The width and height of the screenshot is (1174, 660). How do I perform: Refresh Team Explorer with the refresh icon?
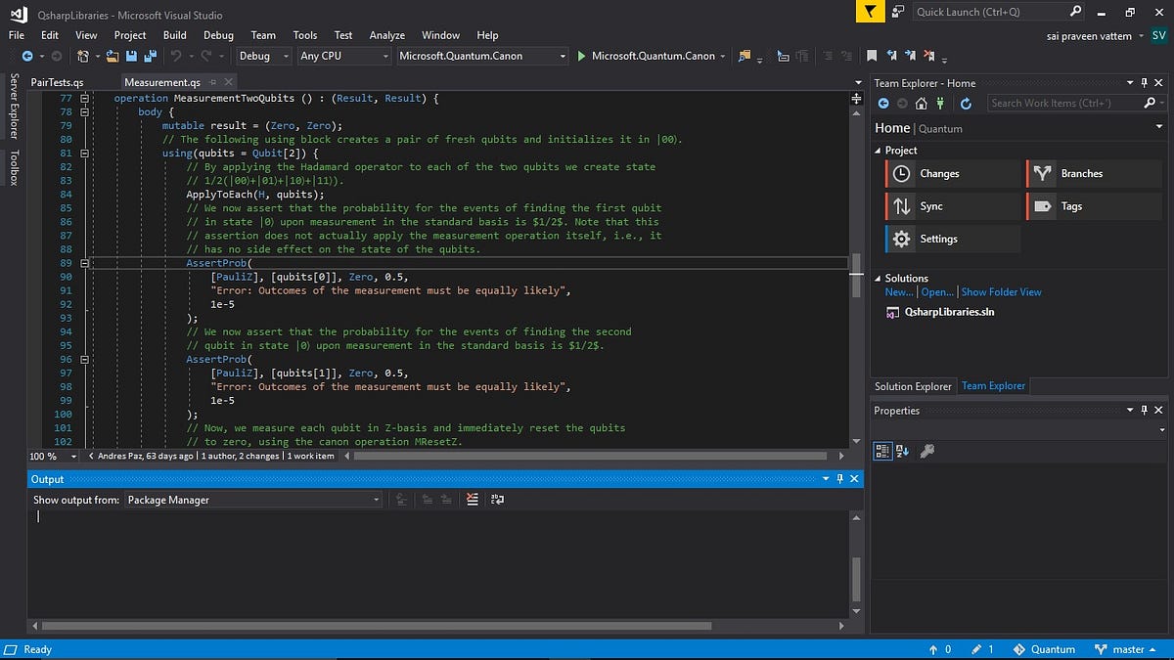[967, 103]
